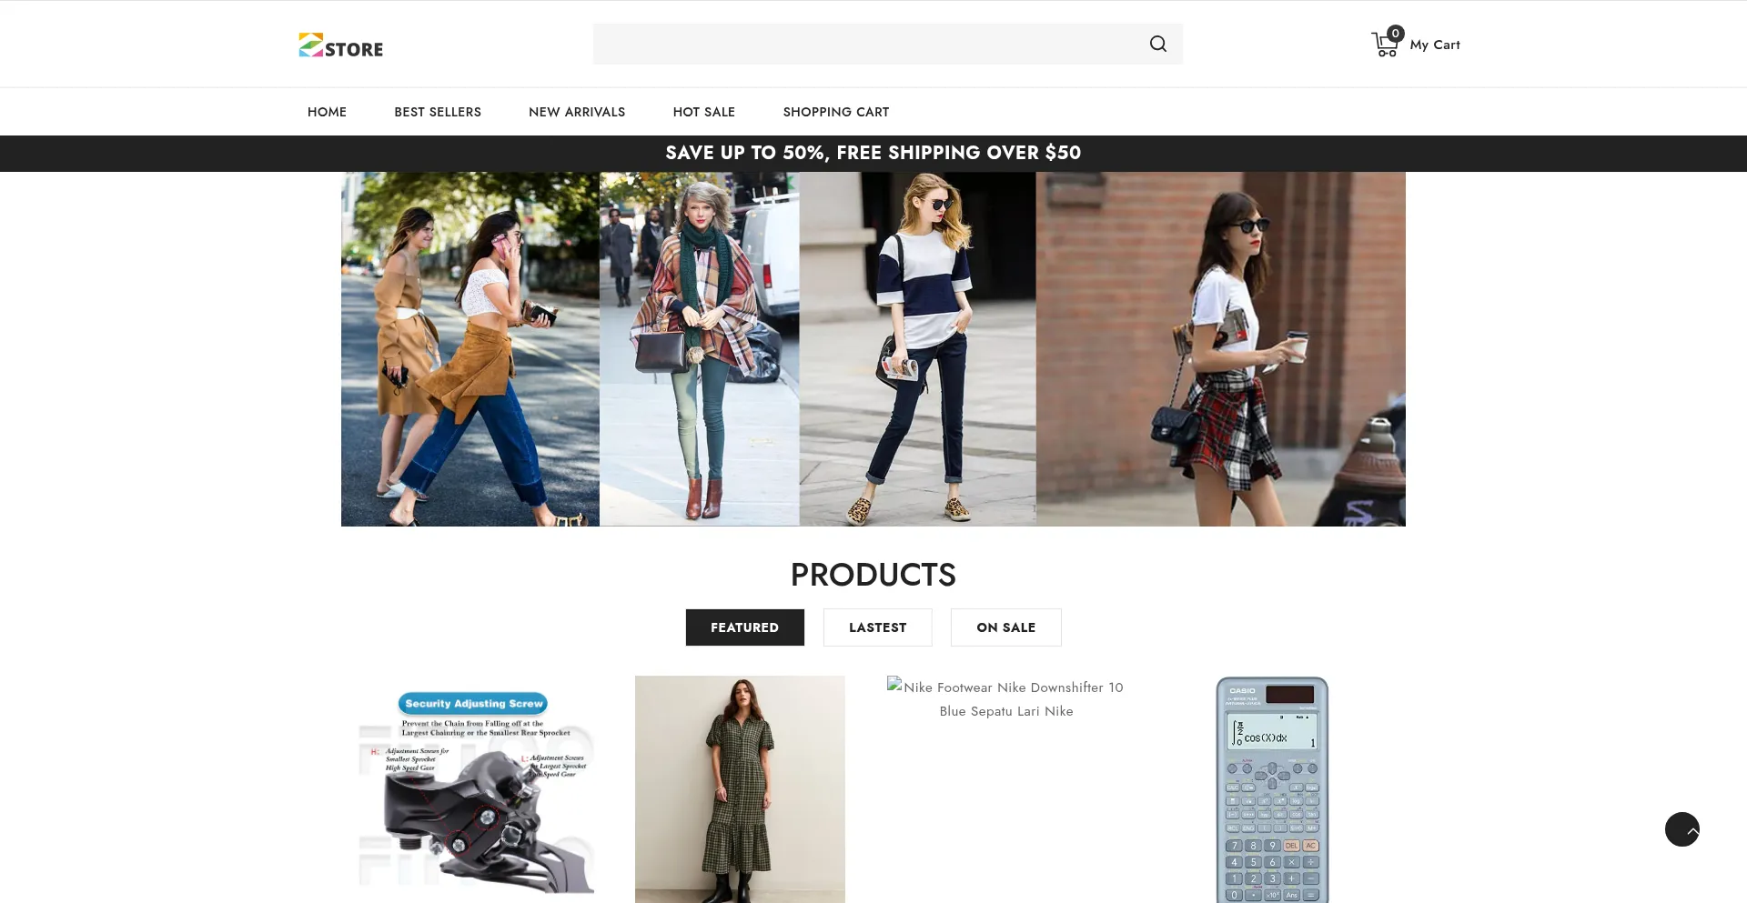Image resolution: width=1747 pixels, height=903 pixels.
Task: Click the cart item count badge
Action: (x=1396, y=34)
